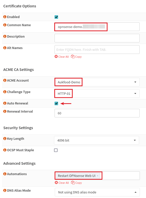The image size is (146, 198).
Task: Disable the Auto Renewal checkbox
Action: coord(56,103)
